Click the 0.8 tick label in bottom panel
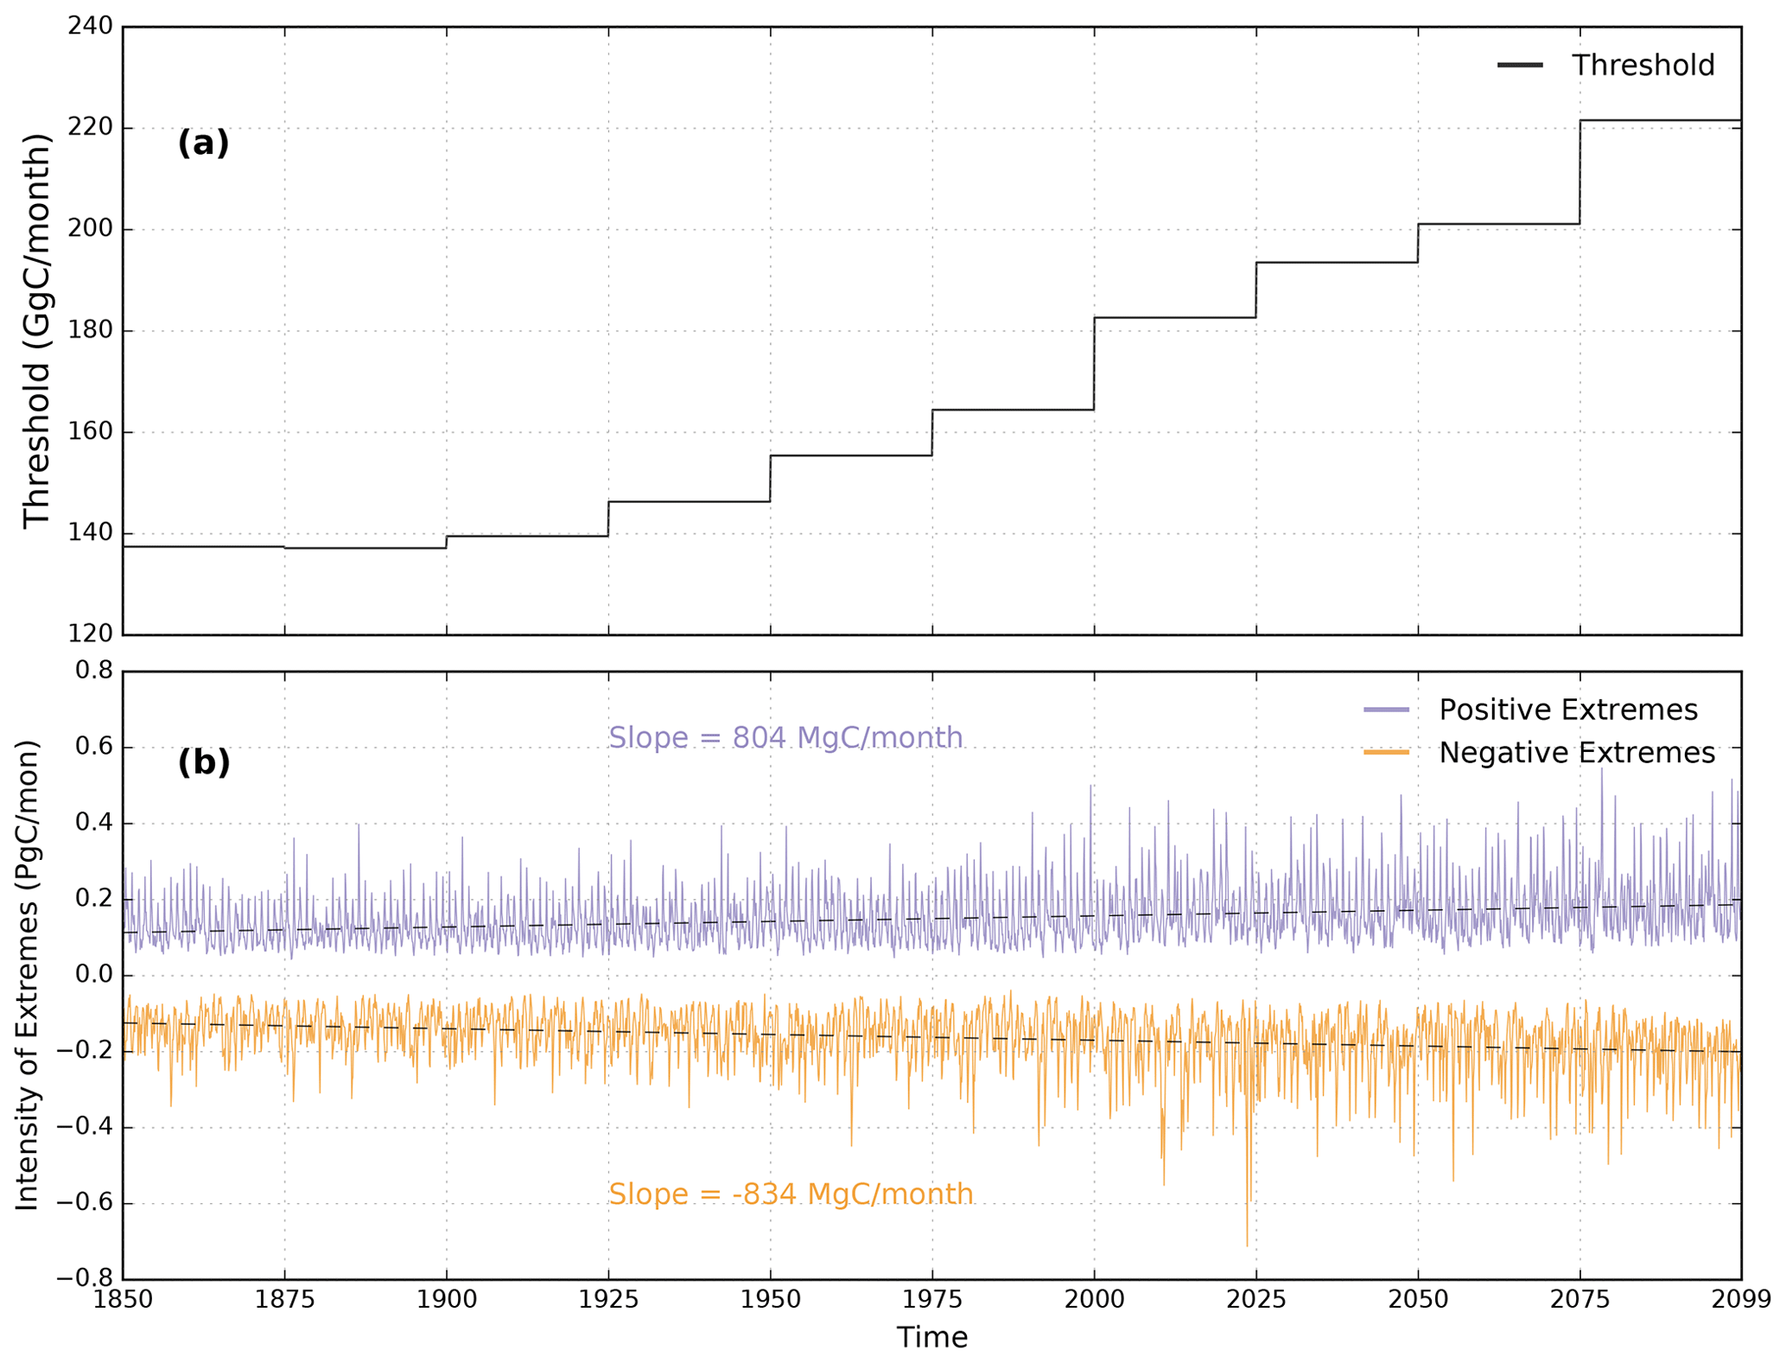Screen dimensions: 1786x1363 click(x=93, y=671)
